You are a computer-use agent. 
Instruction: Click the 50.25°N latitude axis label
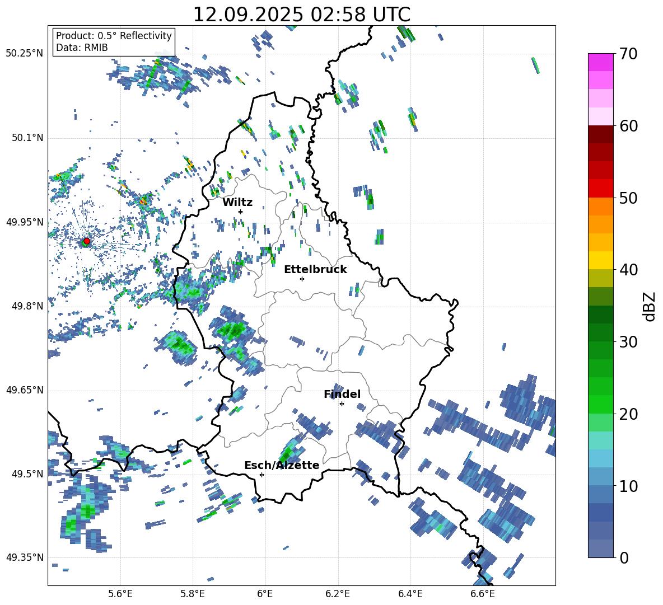(x=25, y=54)
